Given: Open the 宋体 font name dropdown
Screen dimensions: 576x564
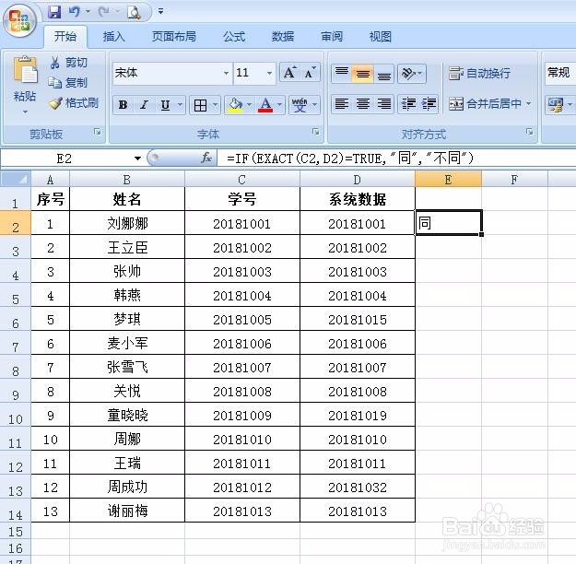Looking at the screenshot, I should tap(226, 73).
